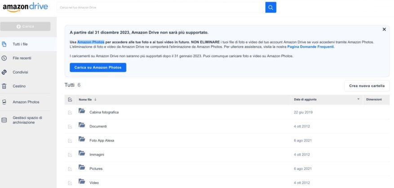Click the Foto App Alexa folder icon
This screenshot has height=188, width=394.
tap(82, 139)
